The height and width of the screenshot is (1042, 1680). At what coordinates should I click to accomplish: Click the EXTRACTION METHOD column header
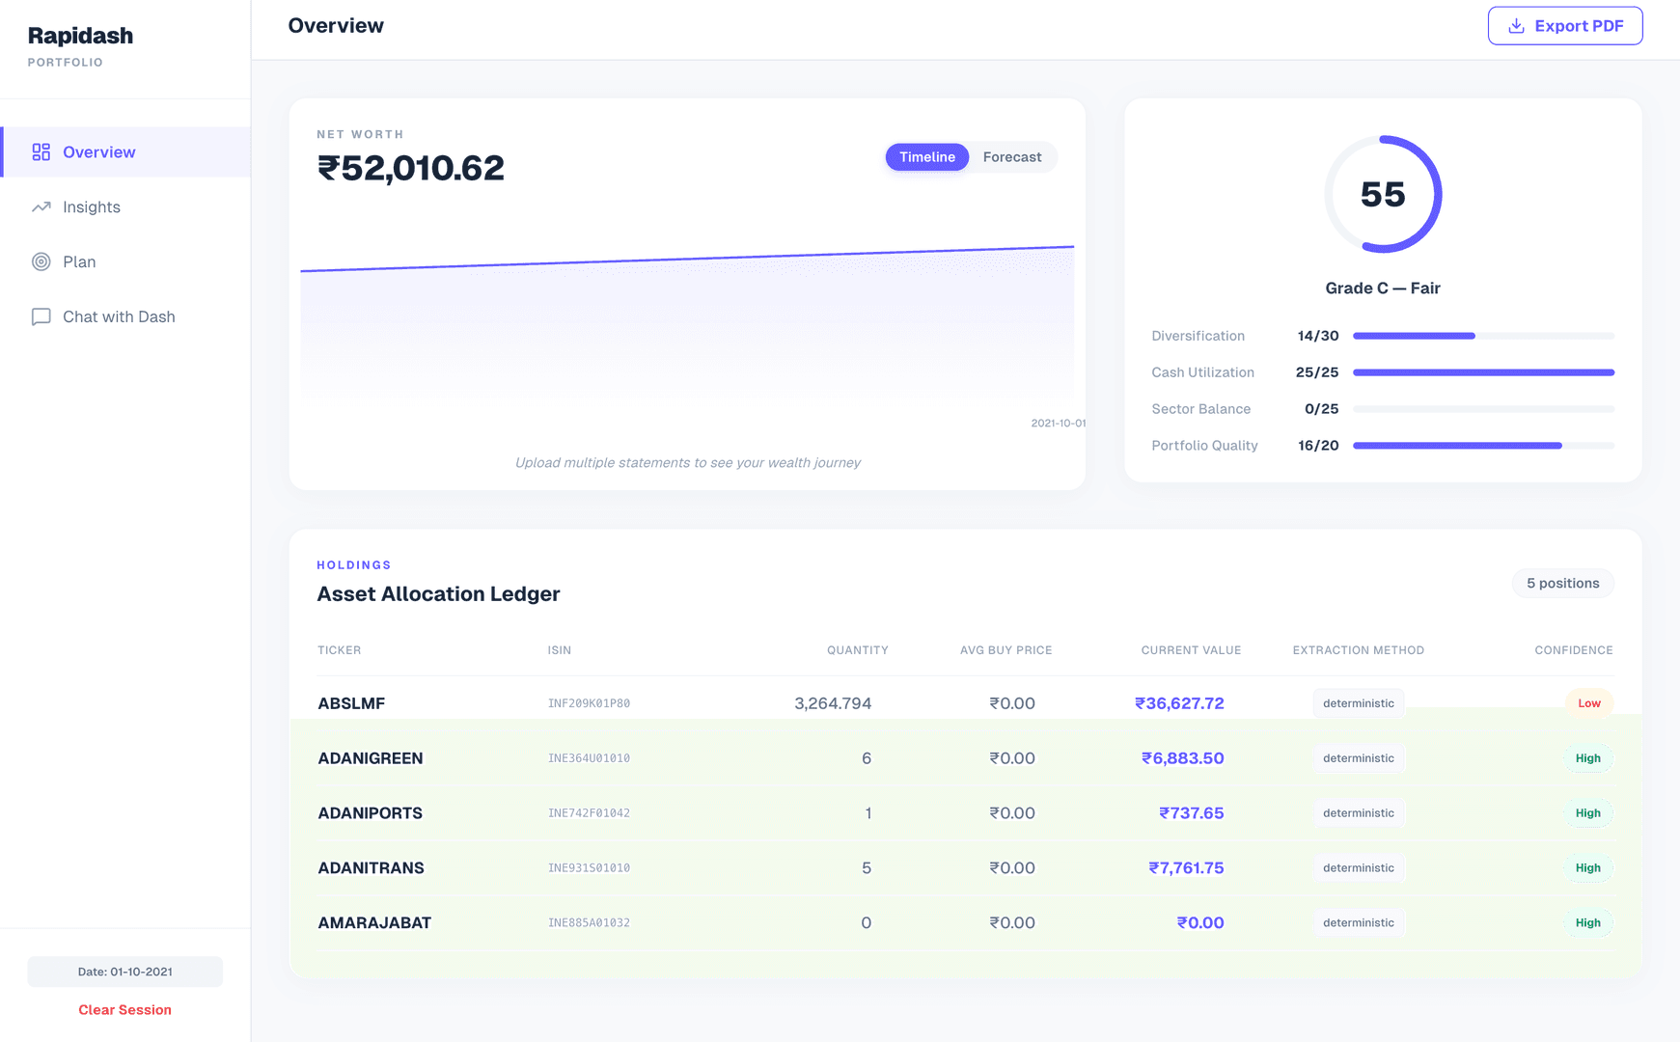[x=1358, y=651]
